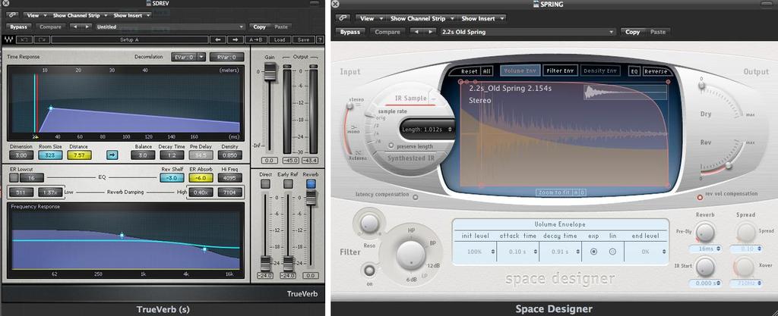Click the link icon in SDREV window
This screenshot has height=316, width=778.
(x=11, y=15)
